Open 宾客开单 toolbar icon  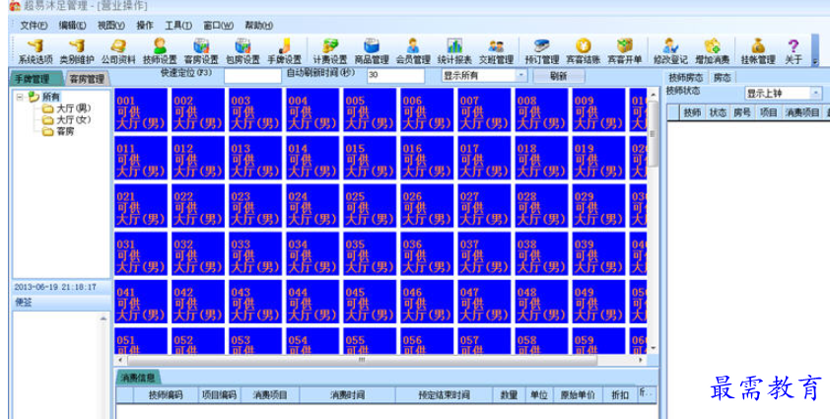pos(625,52)
